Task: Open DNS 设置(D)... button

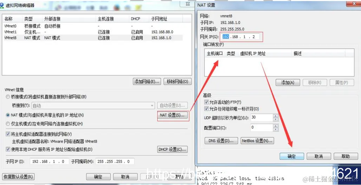Action: click(221, 141)
